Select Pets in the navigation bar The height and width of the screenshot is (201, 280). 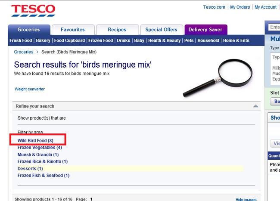tap(189, 40)
